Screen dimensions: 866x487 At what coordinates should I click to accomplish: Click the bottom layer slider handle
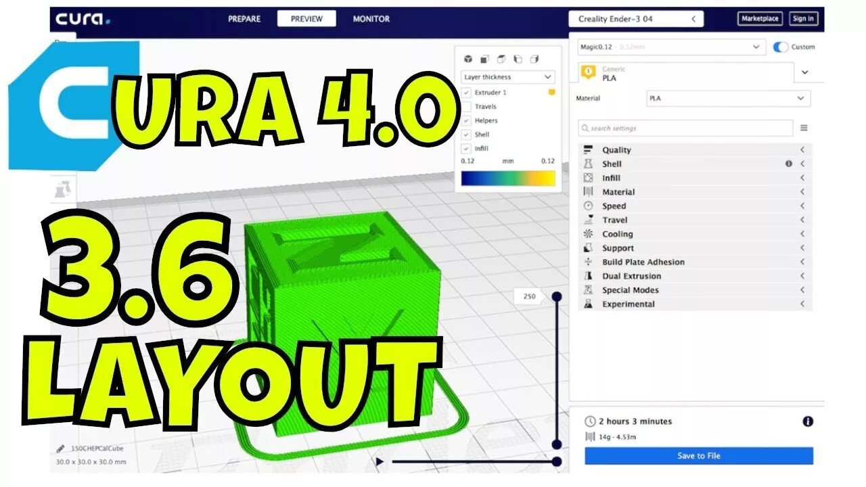557,444
